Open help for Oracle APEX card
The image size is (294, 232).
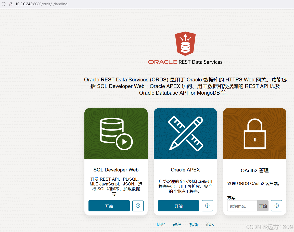click(x=207, y=206)
